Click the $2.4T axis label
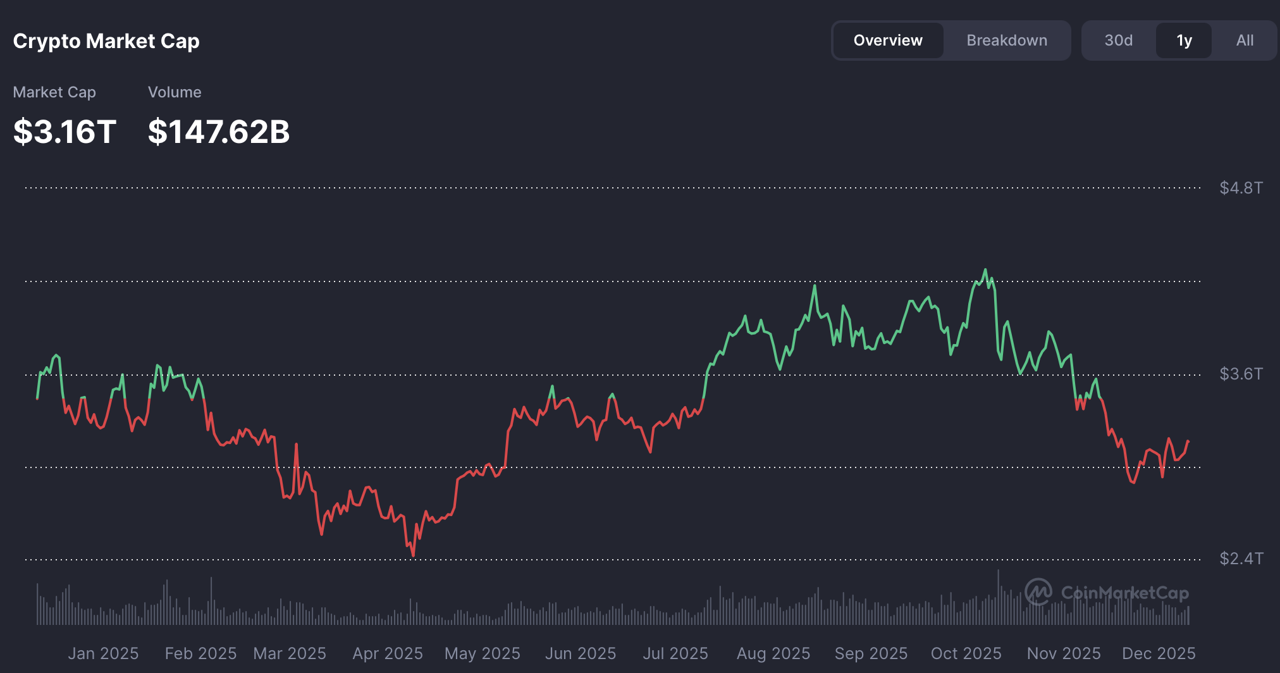Screen dimensions: 1280x673 1241,559
